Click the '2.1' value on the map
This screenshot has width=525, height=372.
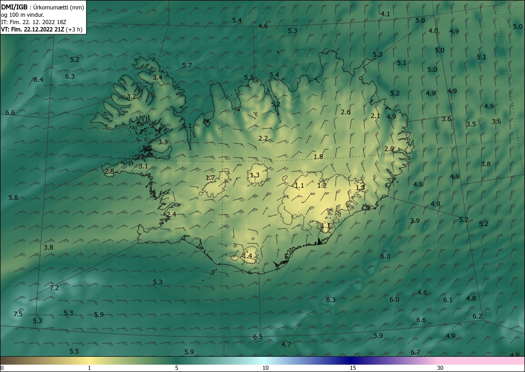(376, 116)
